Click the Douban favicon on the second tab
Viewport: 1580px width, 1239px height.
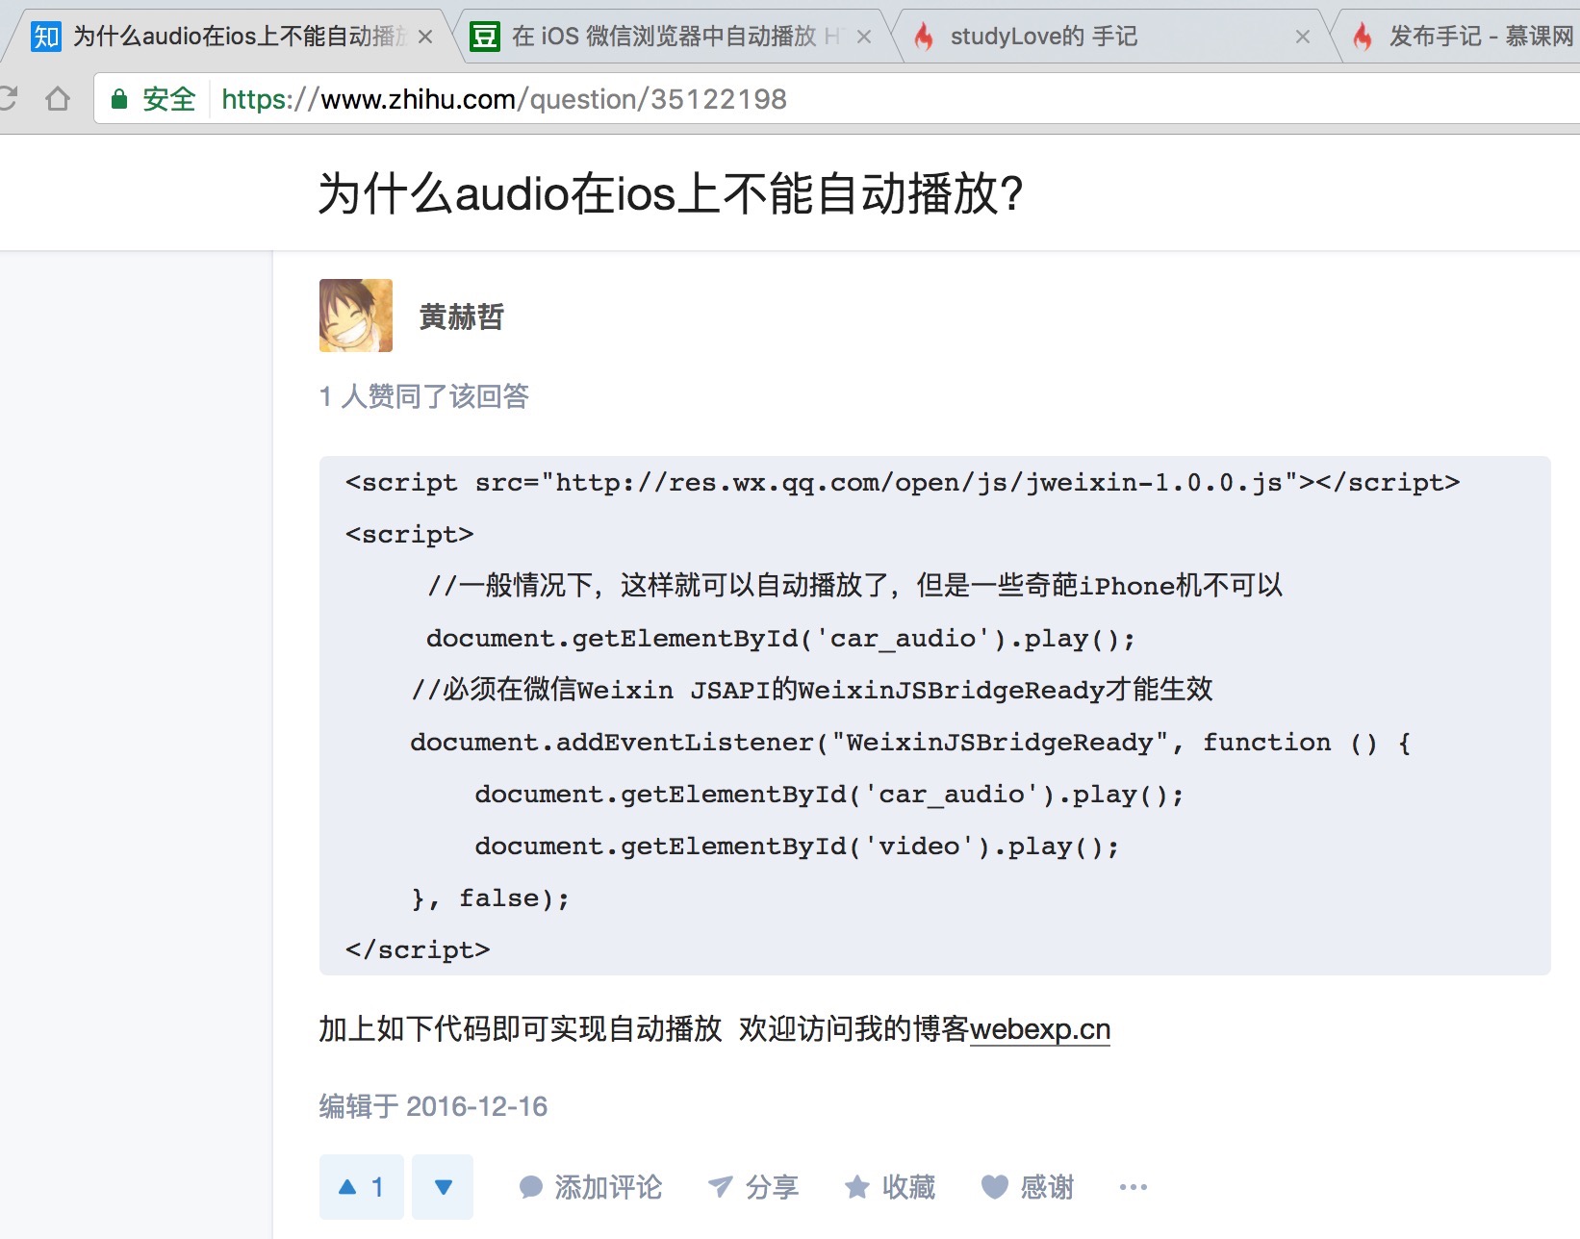coord(486,35)
